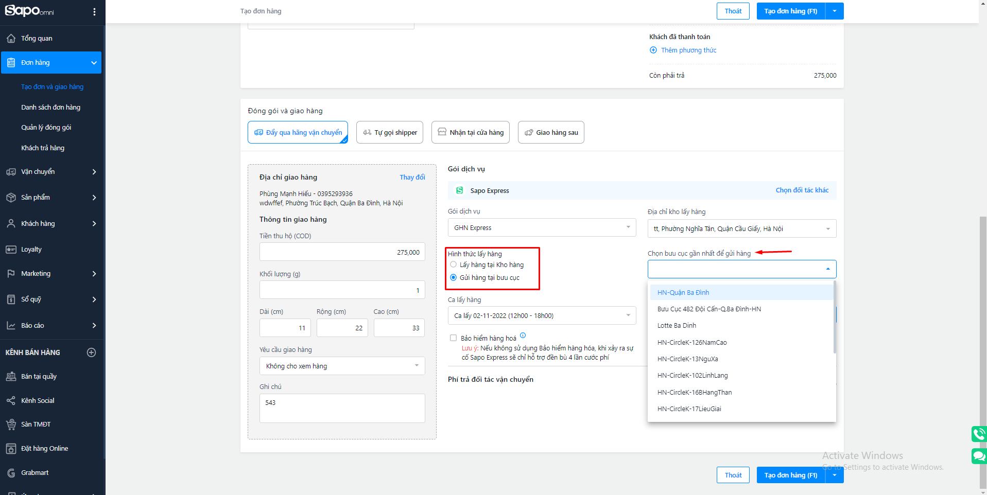Click the Ghi chú note textarea
Screen dimensions: 987x495
[x=342, y=408]
